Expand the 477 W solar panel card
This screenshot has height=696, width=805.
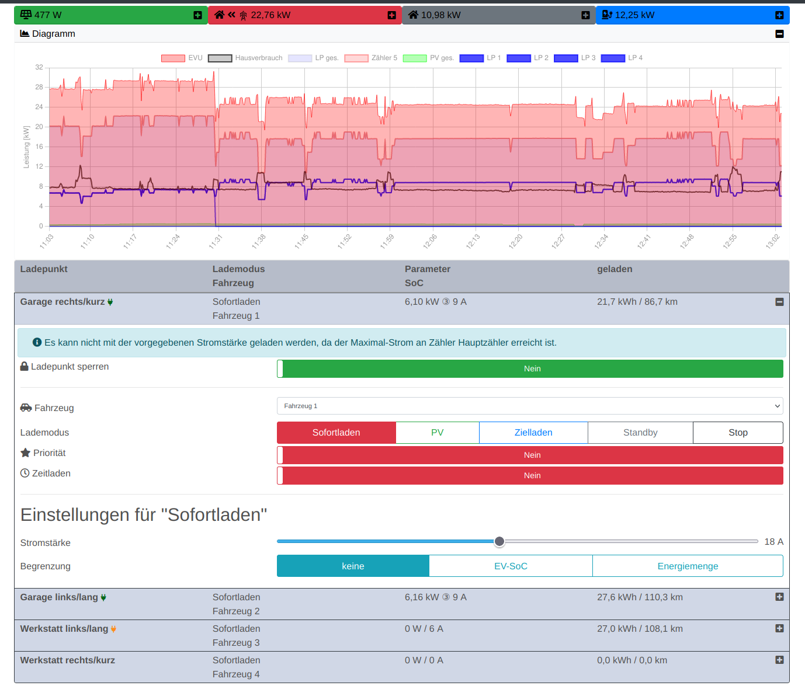197,15
